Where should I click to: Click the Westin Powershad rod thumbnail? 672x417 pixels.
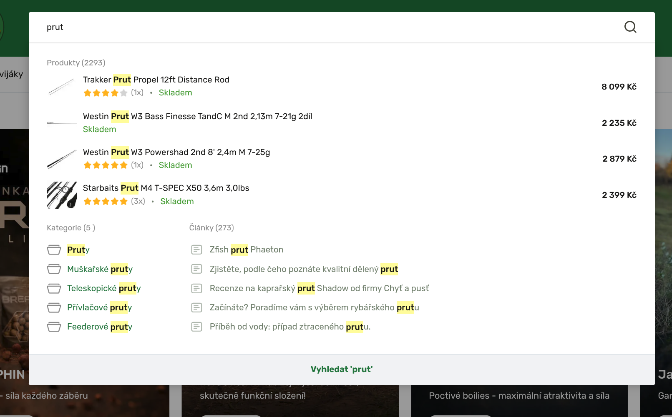click(x=62, y=159)
